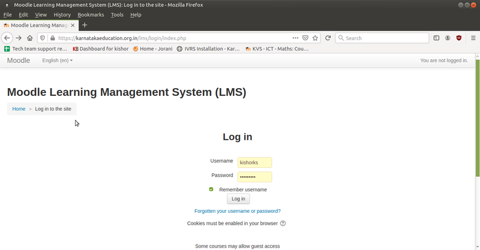Click the 'Log in' heading

point(238,137)
